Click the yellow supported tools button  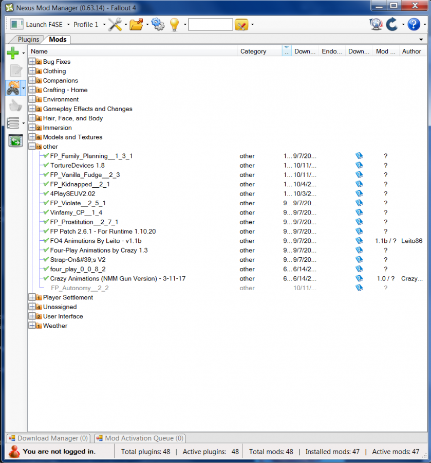pyautogui.click(x=241, y=25)
